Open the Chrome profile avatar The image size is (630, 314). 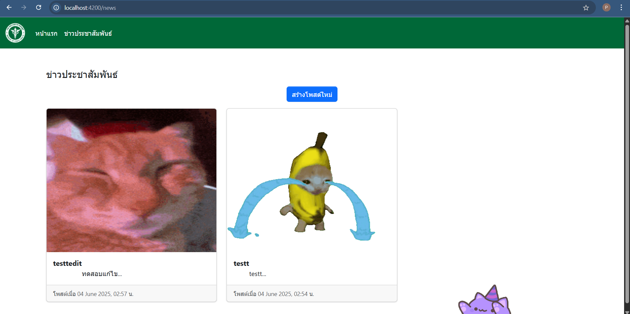[x=606, y=8]
